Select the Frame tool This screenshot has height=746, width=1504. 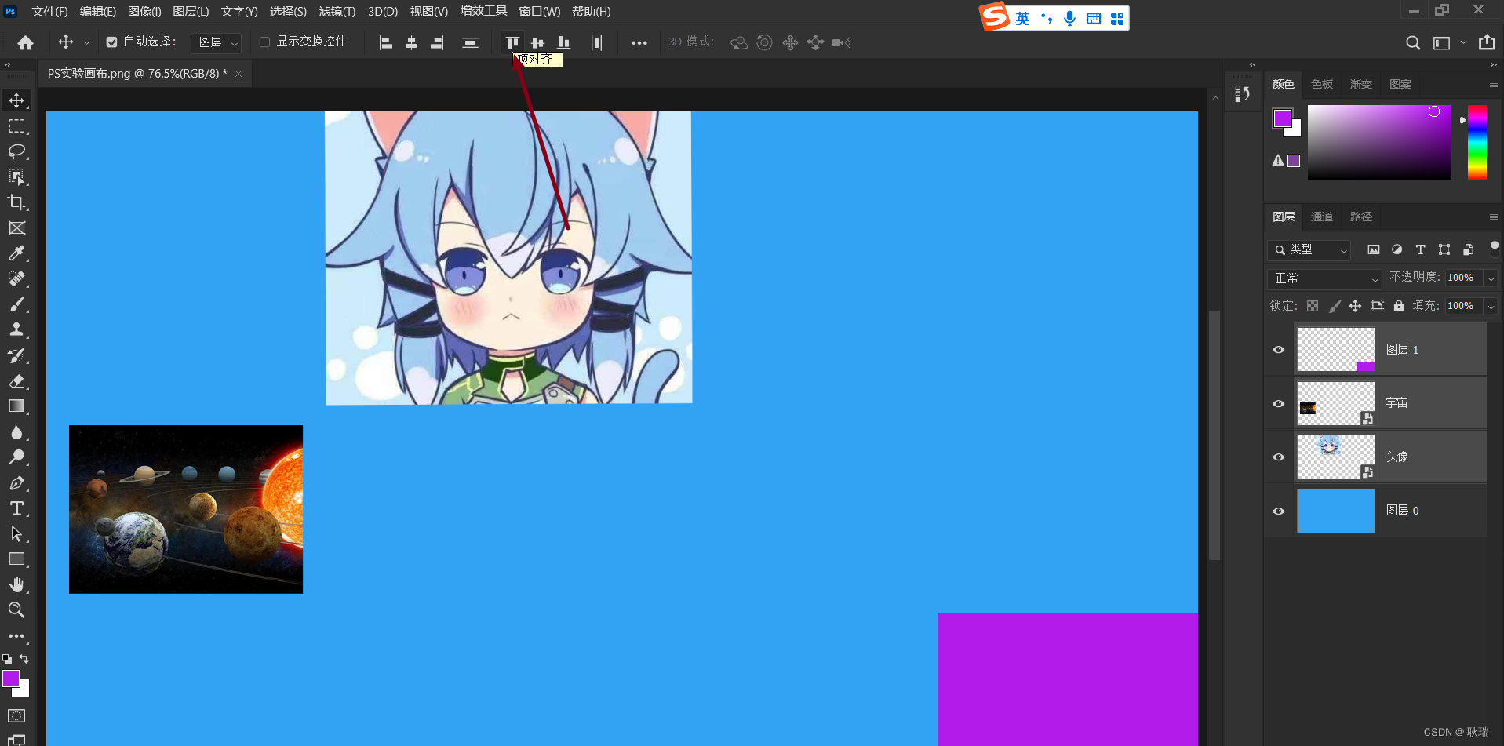pos(16,228)
